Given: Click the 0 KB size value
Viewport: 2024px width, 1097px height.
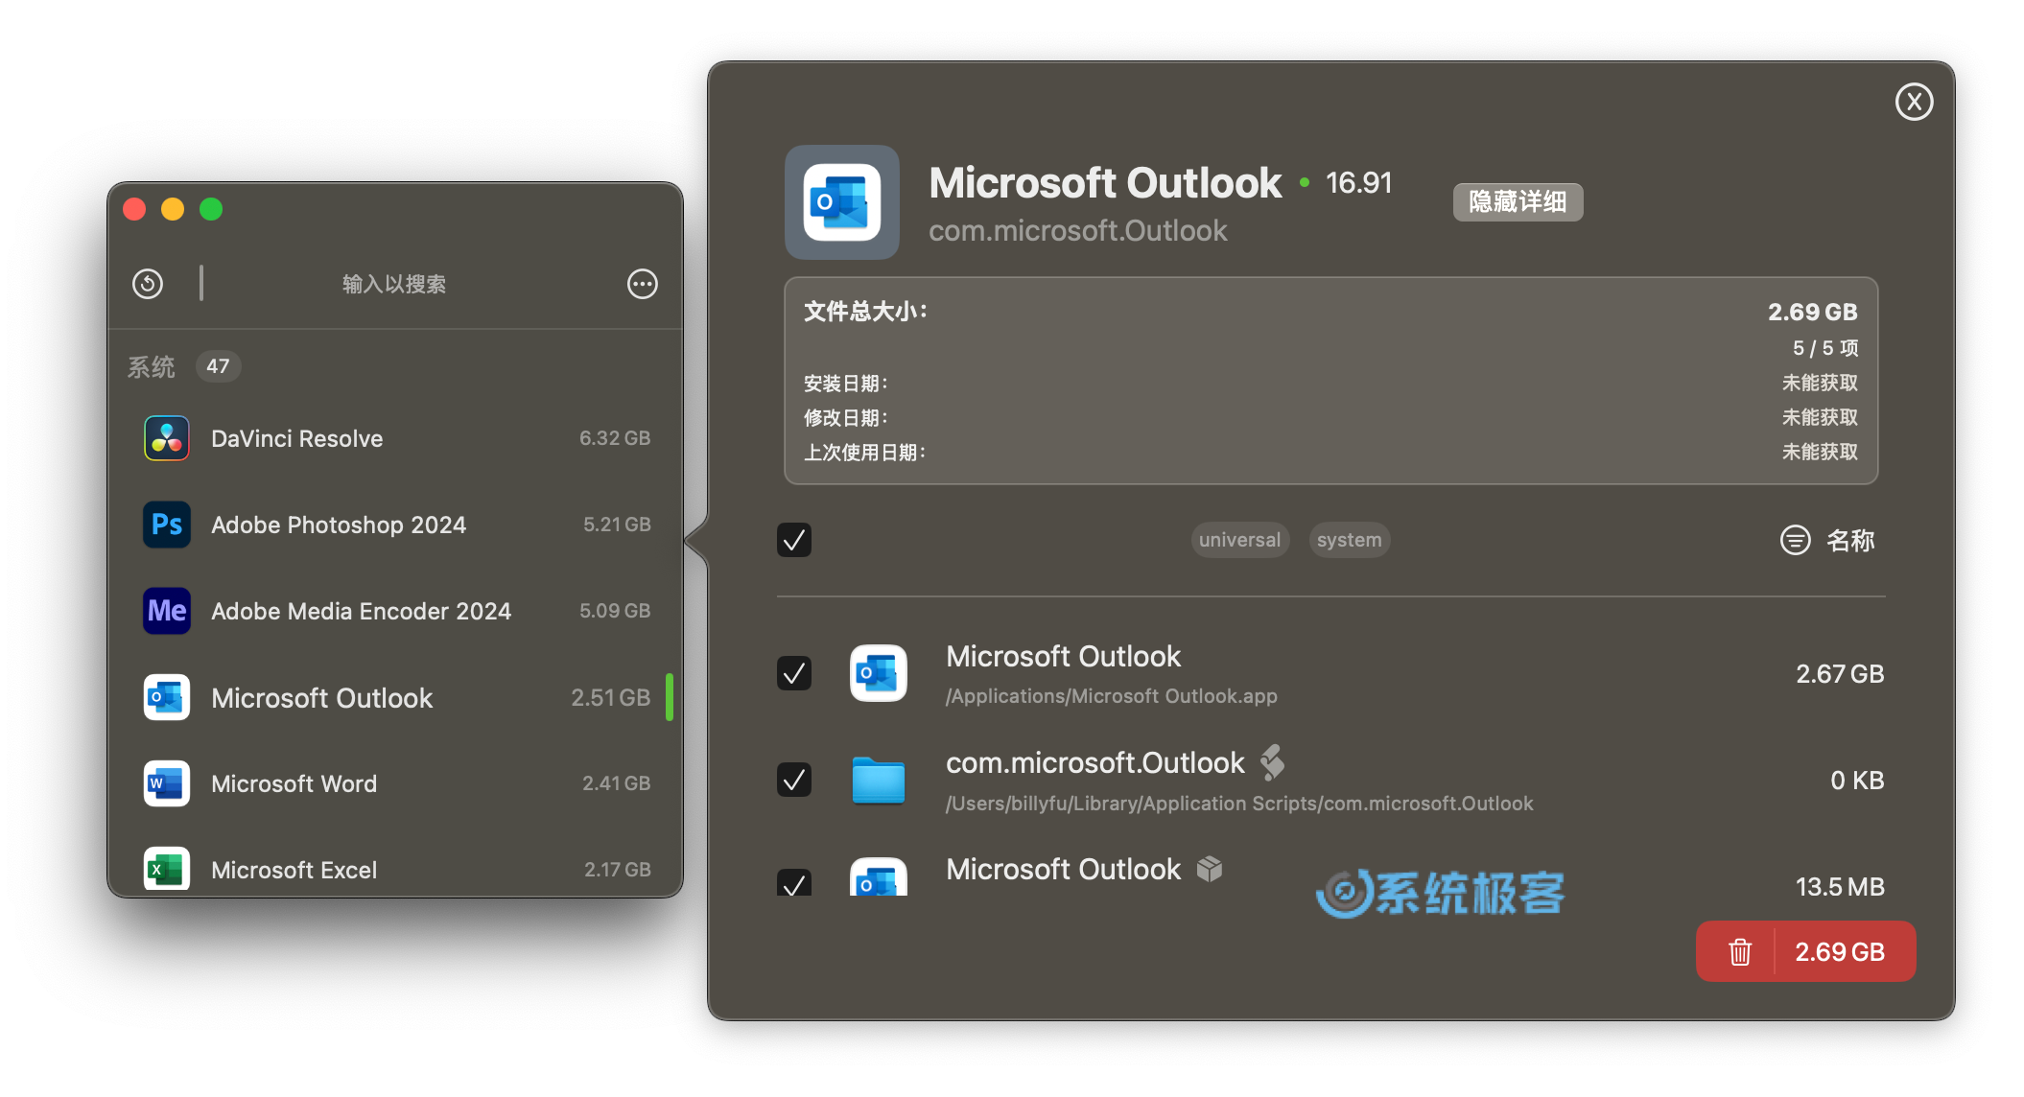Looking at the screenshot, I should click(x=1857, y=781).
